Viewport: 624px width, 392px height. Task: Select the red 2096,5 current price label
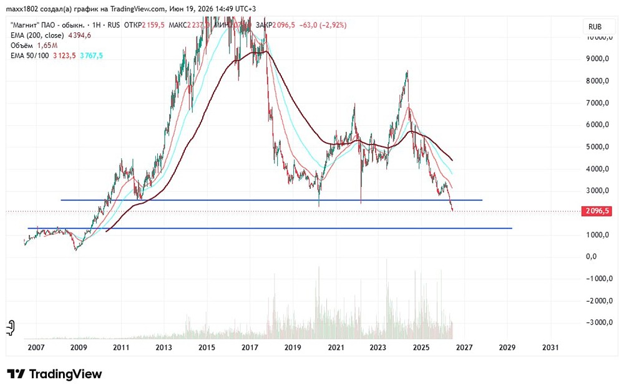point(597,211)
